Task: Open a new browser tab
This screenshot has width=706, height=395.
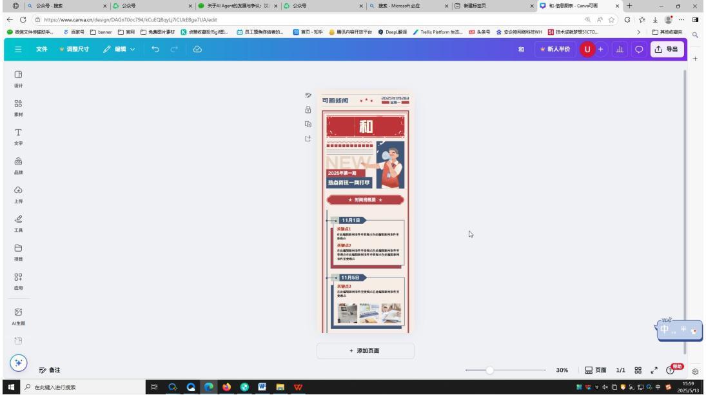Action: (x=629, y=6)
